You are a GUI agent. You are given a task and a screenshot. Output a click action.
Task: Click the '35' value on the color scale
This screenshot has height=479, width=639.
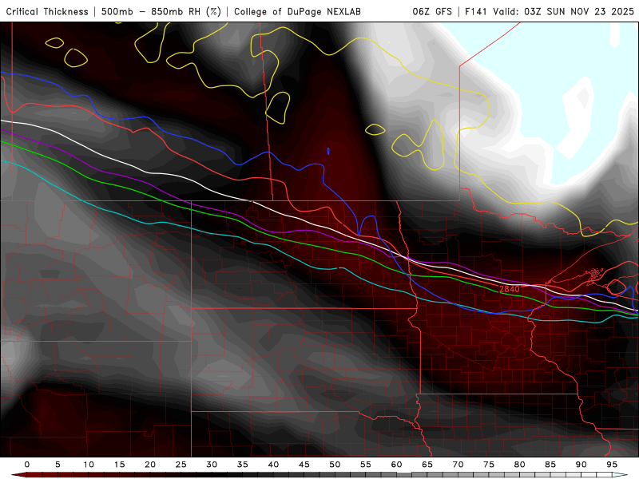(x=243, y=465)
